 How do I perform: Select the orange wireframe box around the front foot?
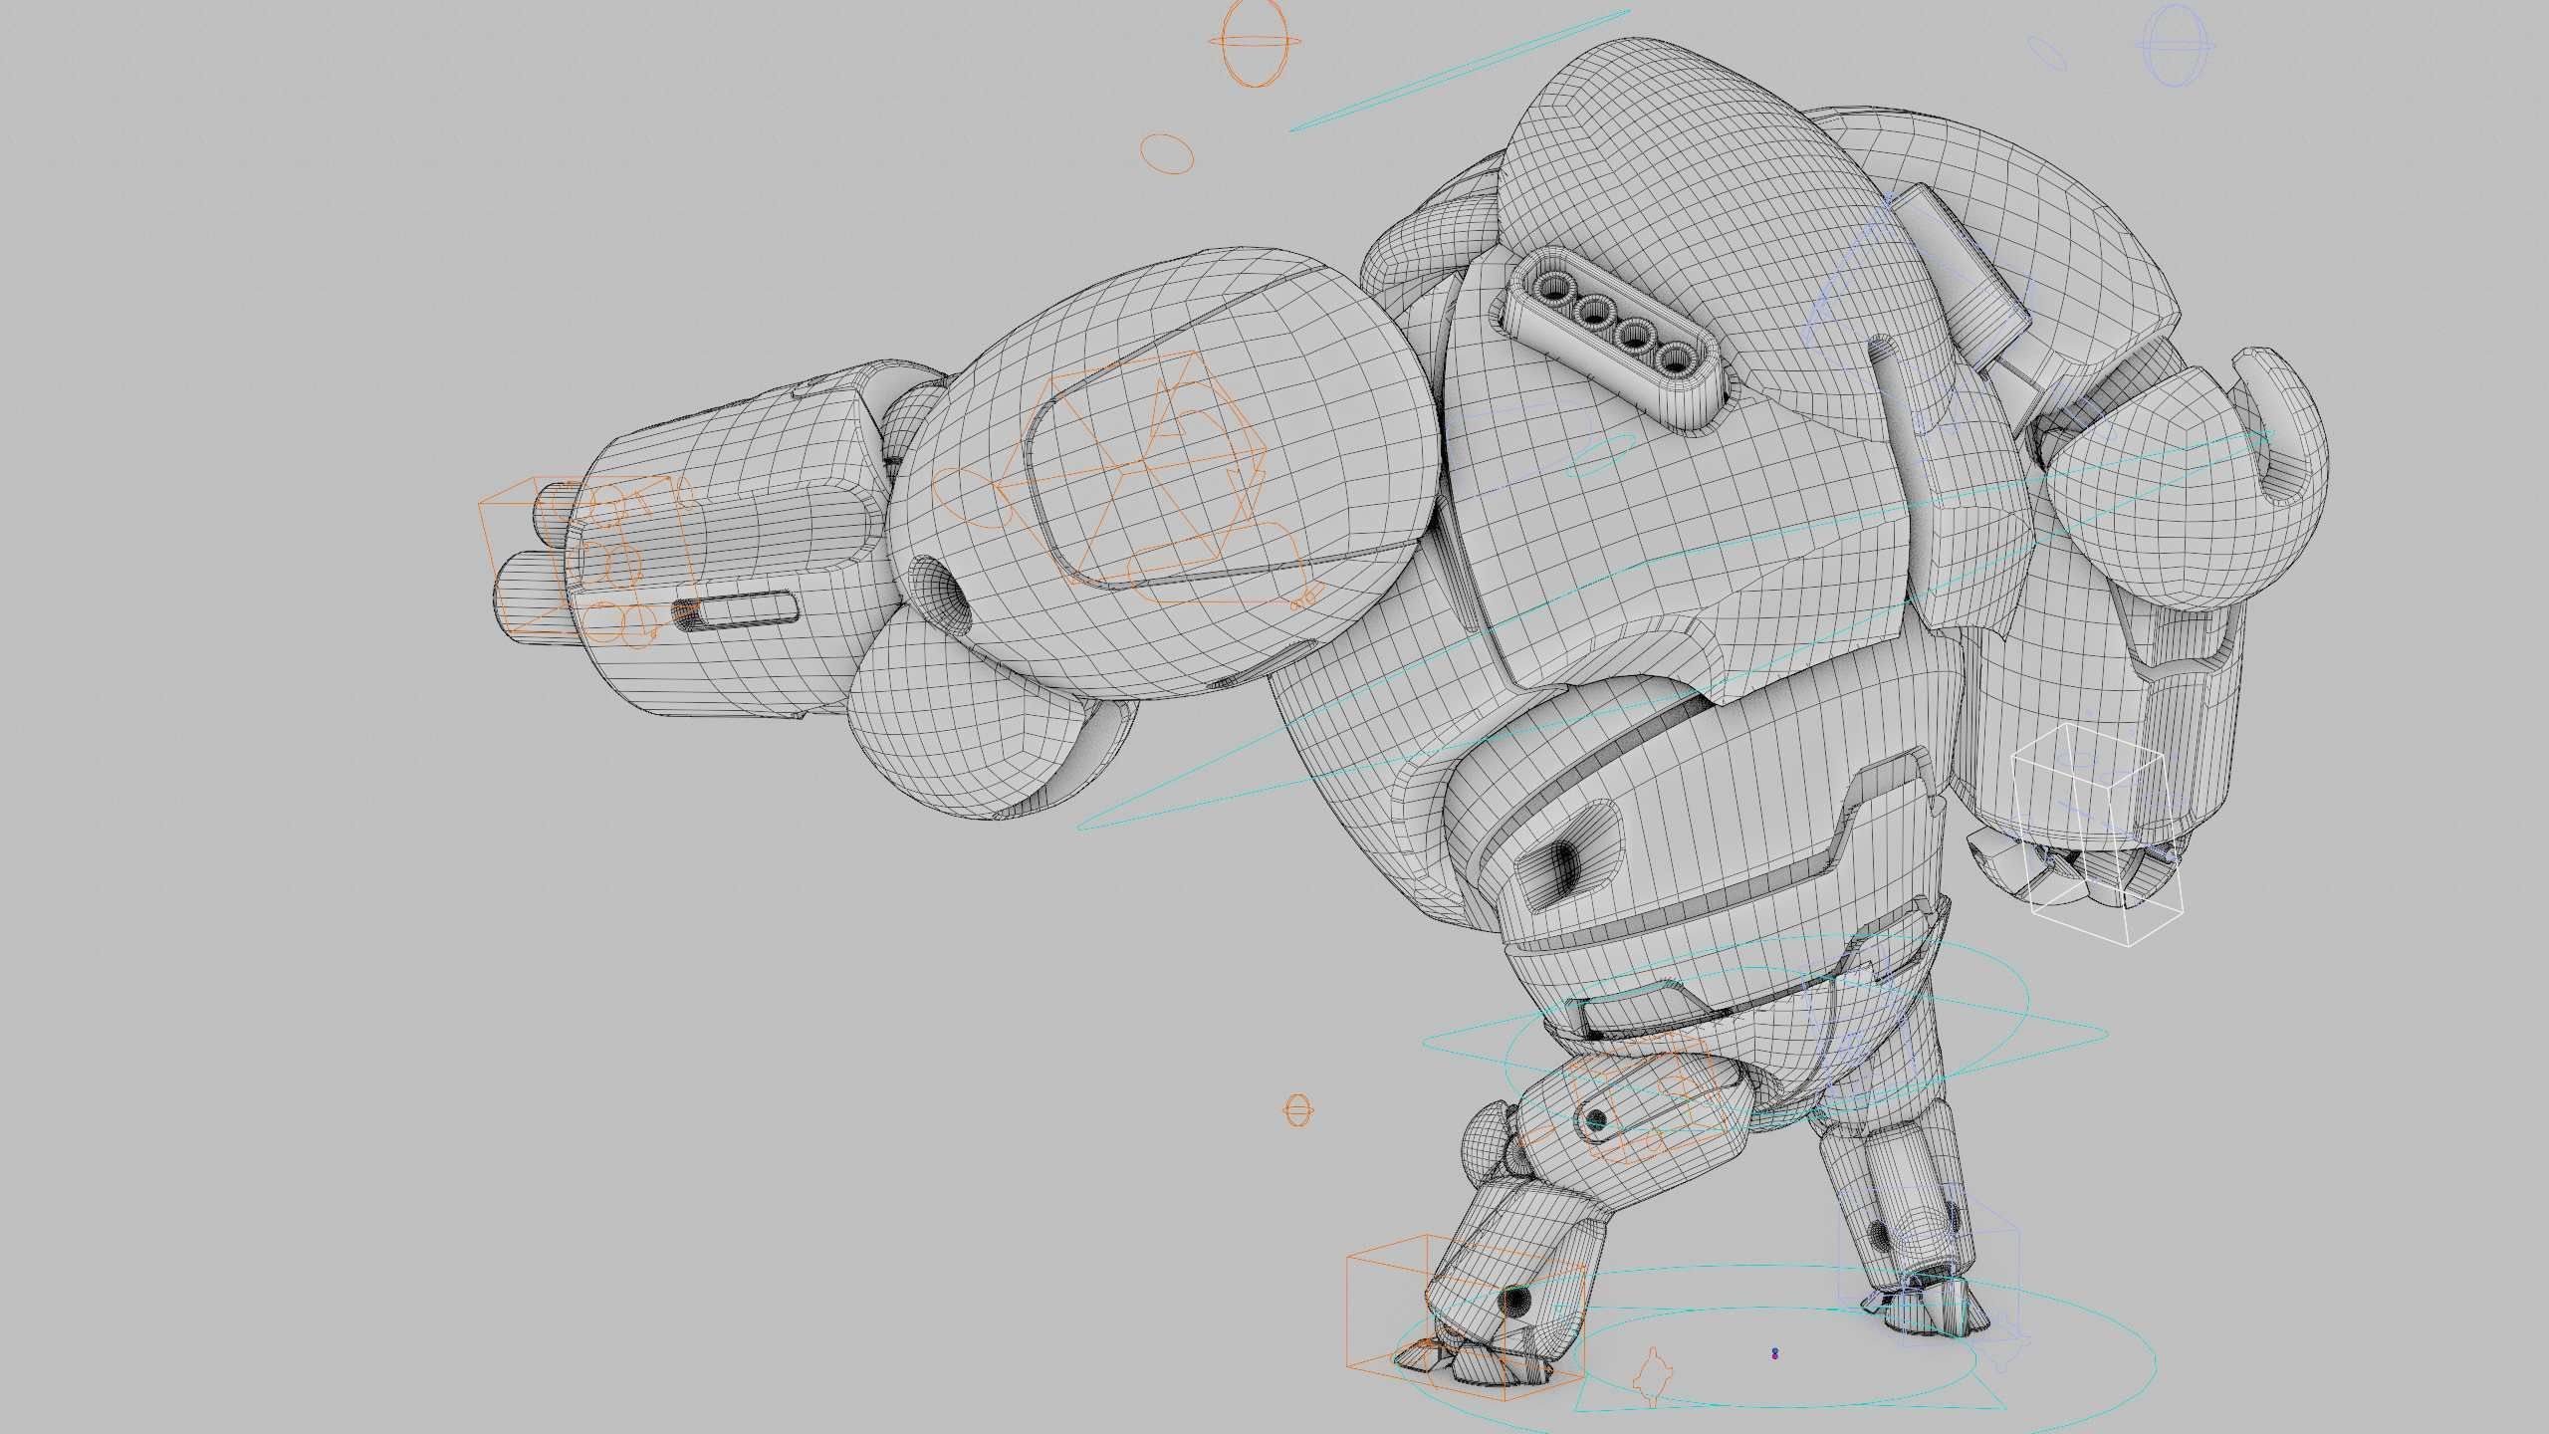[x=1465, y=1316]
